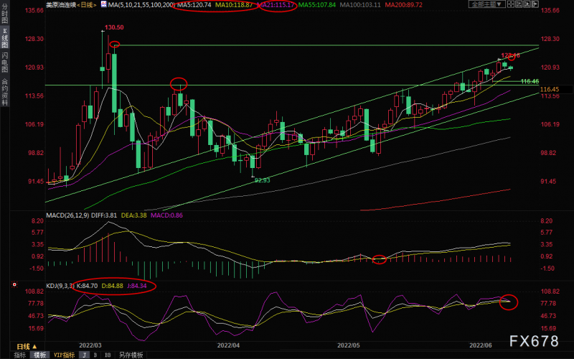Toggle the BB template button
This screenshot has height=359, width=574.
[x=108, y=355]
